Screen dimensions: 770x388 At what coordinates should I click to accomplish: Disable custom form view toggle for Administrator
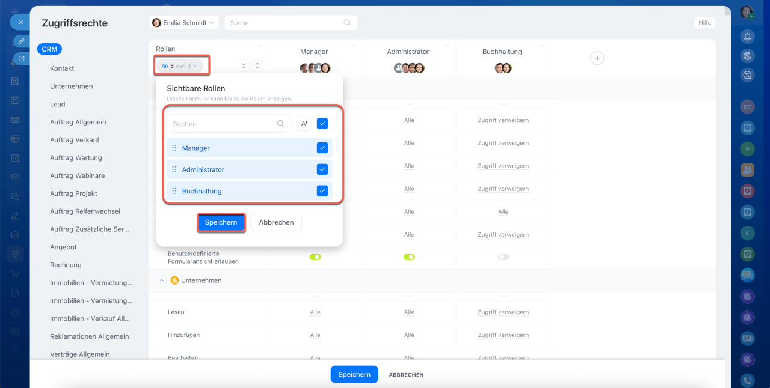[x=409, y=257]
